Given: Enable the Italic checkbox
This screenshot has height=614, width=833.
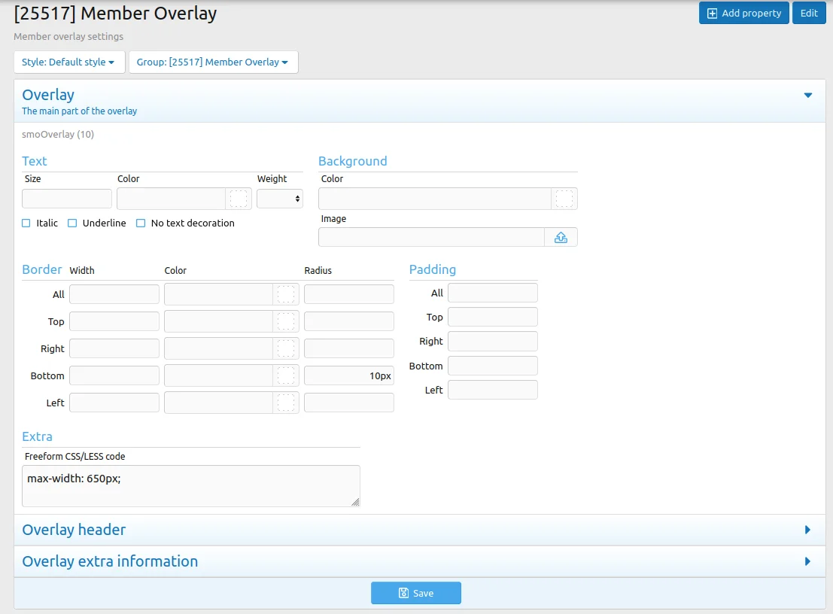Looking at the screenshot, I should pos(26,223).
